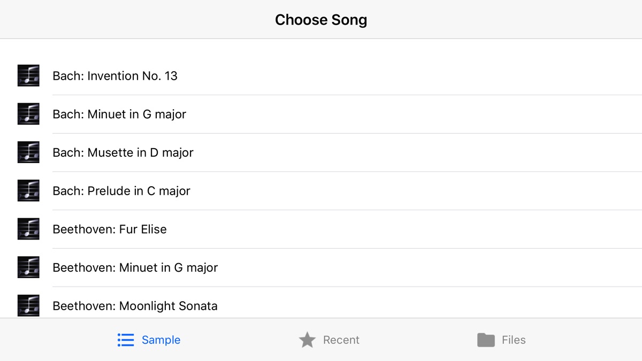Select Bach: Musette in D major

(123, 153)
